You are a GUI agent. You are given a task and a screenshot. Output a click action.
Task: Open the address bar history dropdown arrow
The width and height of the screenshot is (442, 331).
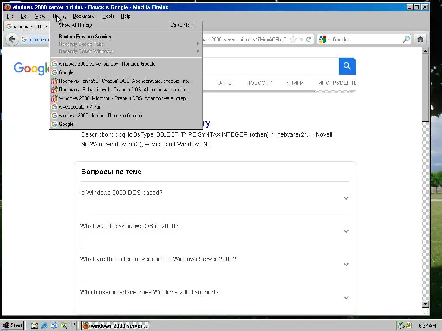(x=301, y=39)
